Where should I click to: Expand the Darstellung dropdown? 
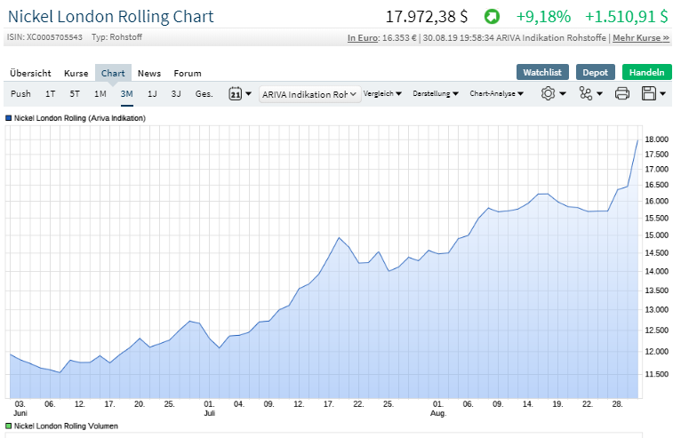[x=436, y=93]
